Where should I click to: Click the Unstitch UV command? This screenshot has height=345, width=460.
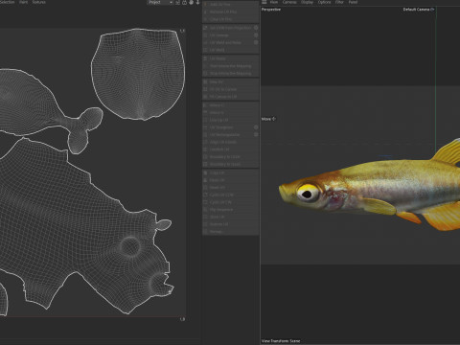tap(230, 149)
